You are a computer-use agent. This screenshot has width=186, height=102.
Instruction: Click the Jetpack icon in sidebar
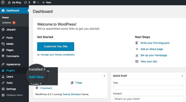pyautogui.click(x=3, y=29)
